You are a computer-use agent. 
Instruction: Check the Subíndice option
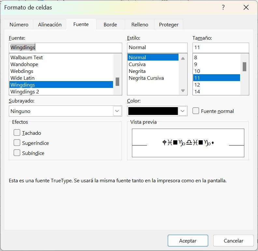pos(17,153)
